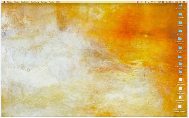The image size is (189, 118).
Task: Open the Gehe zu menu
Action: [44, 2]
